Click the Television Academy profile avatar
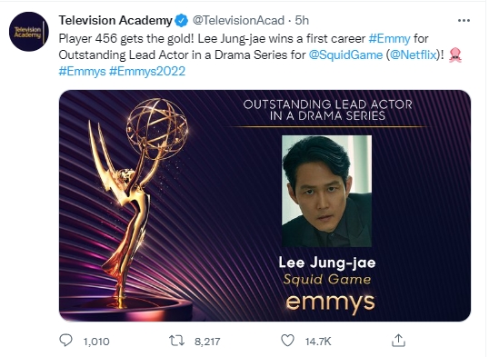This screenshot has width=489, height=357. 29,32
